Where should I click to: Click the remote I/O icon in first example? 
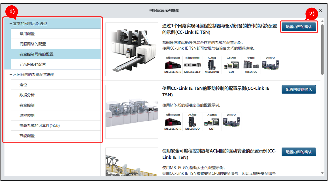click(x=270, y=65)
